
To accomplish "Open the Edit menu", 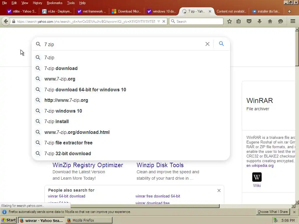I will point(14,3).
